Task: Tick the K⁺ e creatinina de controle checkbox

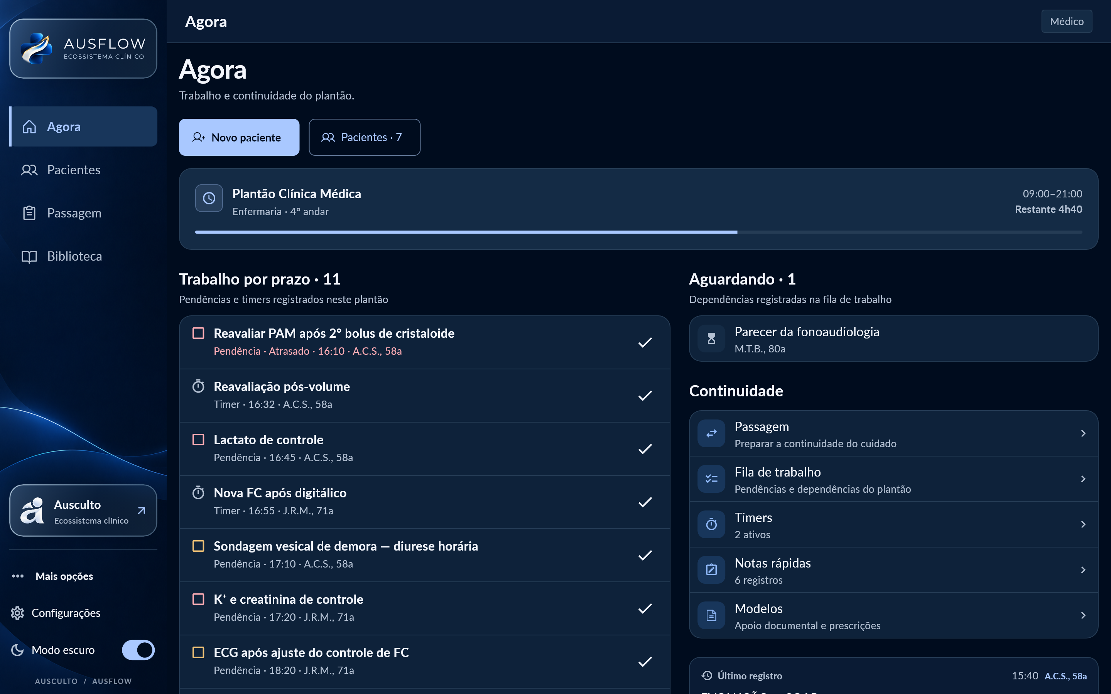Action: pyautogui.click(x=198, y=600)
